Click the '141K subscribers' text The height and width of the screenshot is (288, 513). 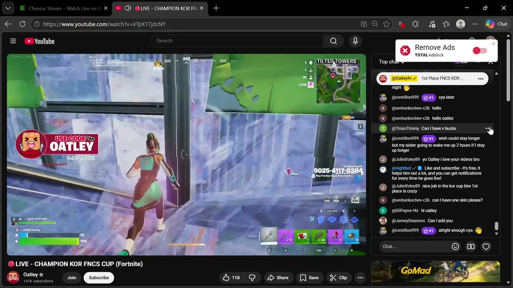38,281
